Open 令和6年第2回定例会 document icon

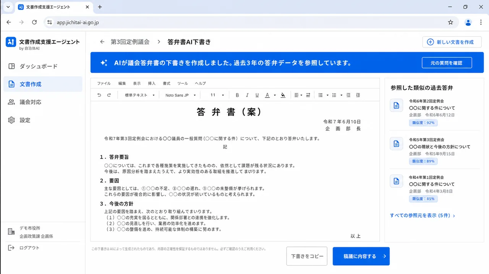(x=397, y=105)
